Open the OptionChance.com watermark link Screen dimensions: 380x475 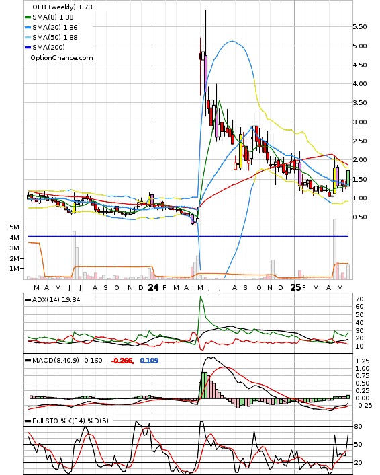coord(62,58)
